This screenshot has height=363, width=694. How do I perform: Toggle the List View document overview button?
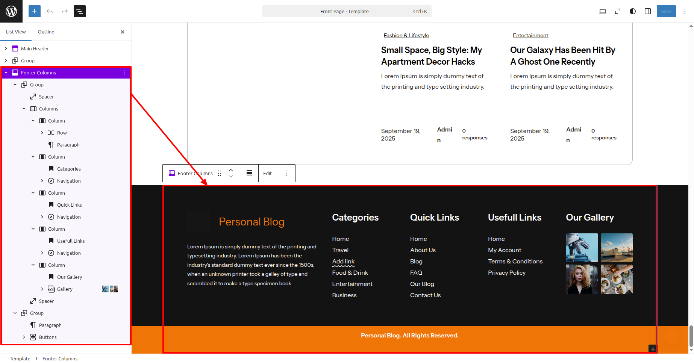(x=80, y=11)
